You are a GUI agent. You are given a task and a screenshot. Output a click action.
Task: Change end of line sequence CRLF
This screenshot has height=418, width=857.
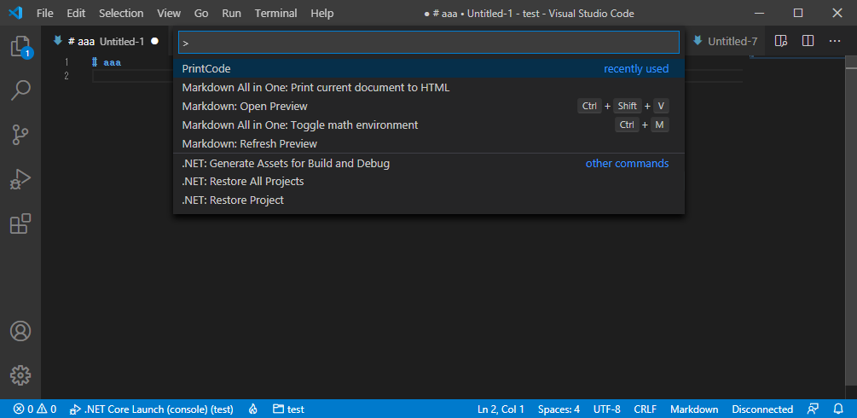(645, 409)
